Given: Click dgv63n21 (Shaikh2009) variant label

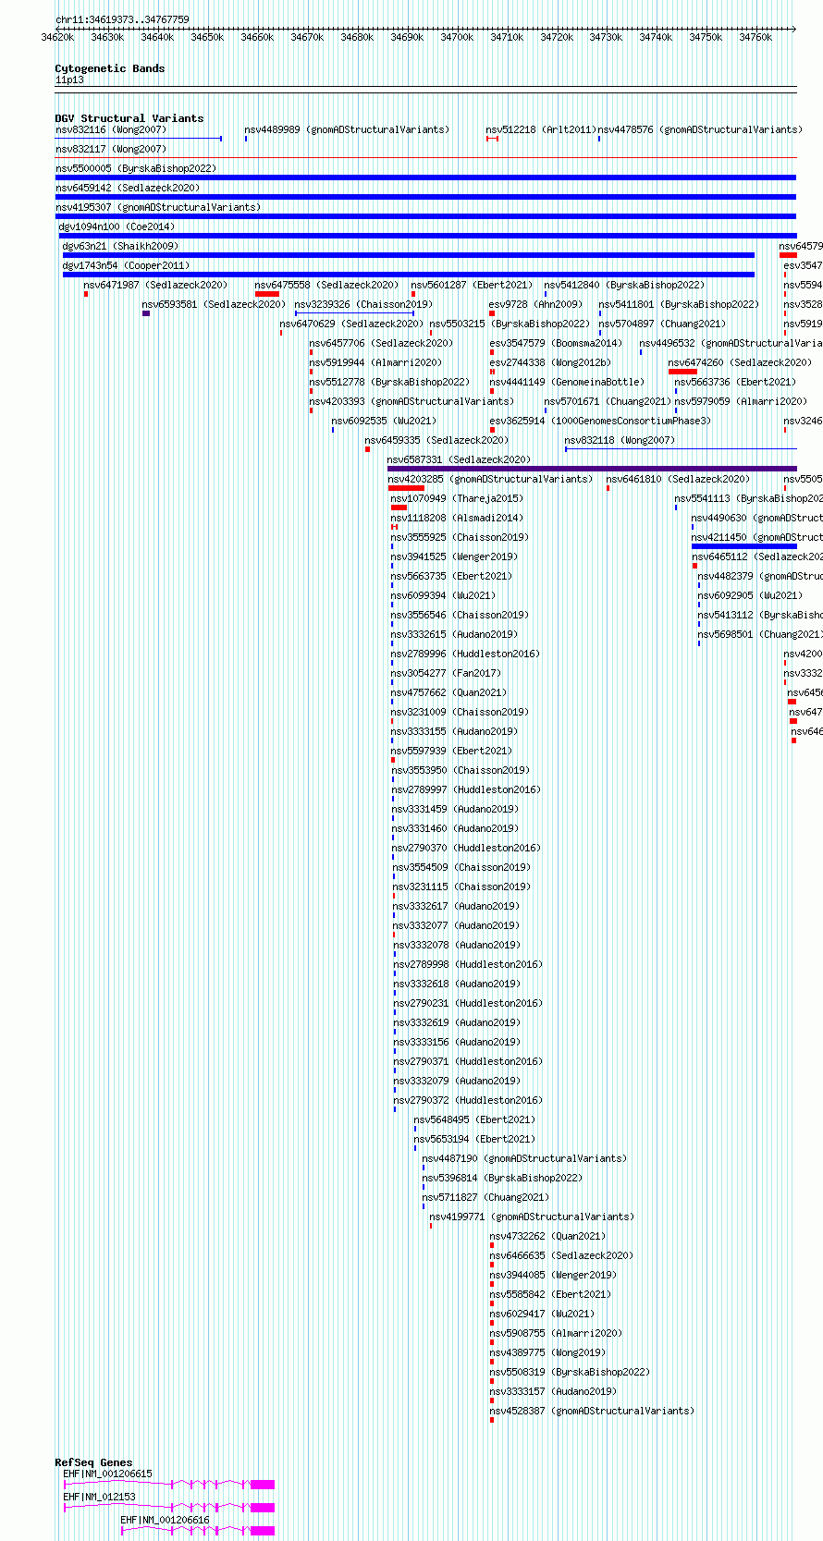Looking at the screenshot, I should [x=120, y=246].
